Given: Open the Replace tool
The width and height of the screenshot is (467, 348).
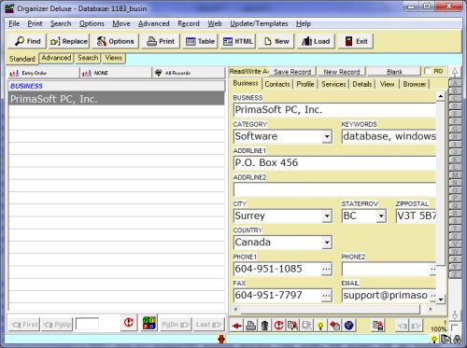Looking at the screenshot, I should click(69, 41).
